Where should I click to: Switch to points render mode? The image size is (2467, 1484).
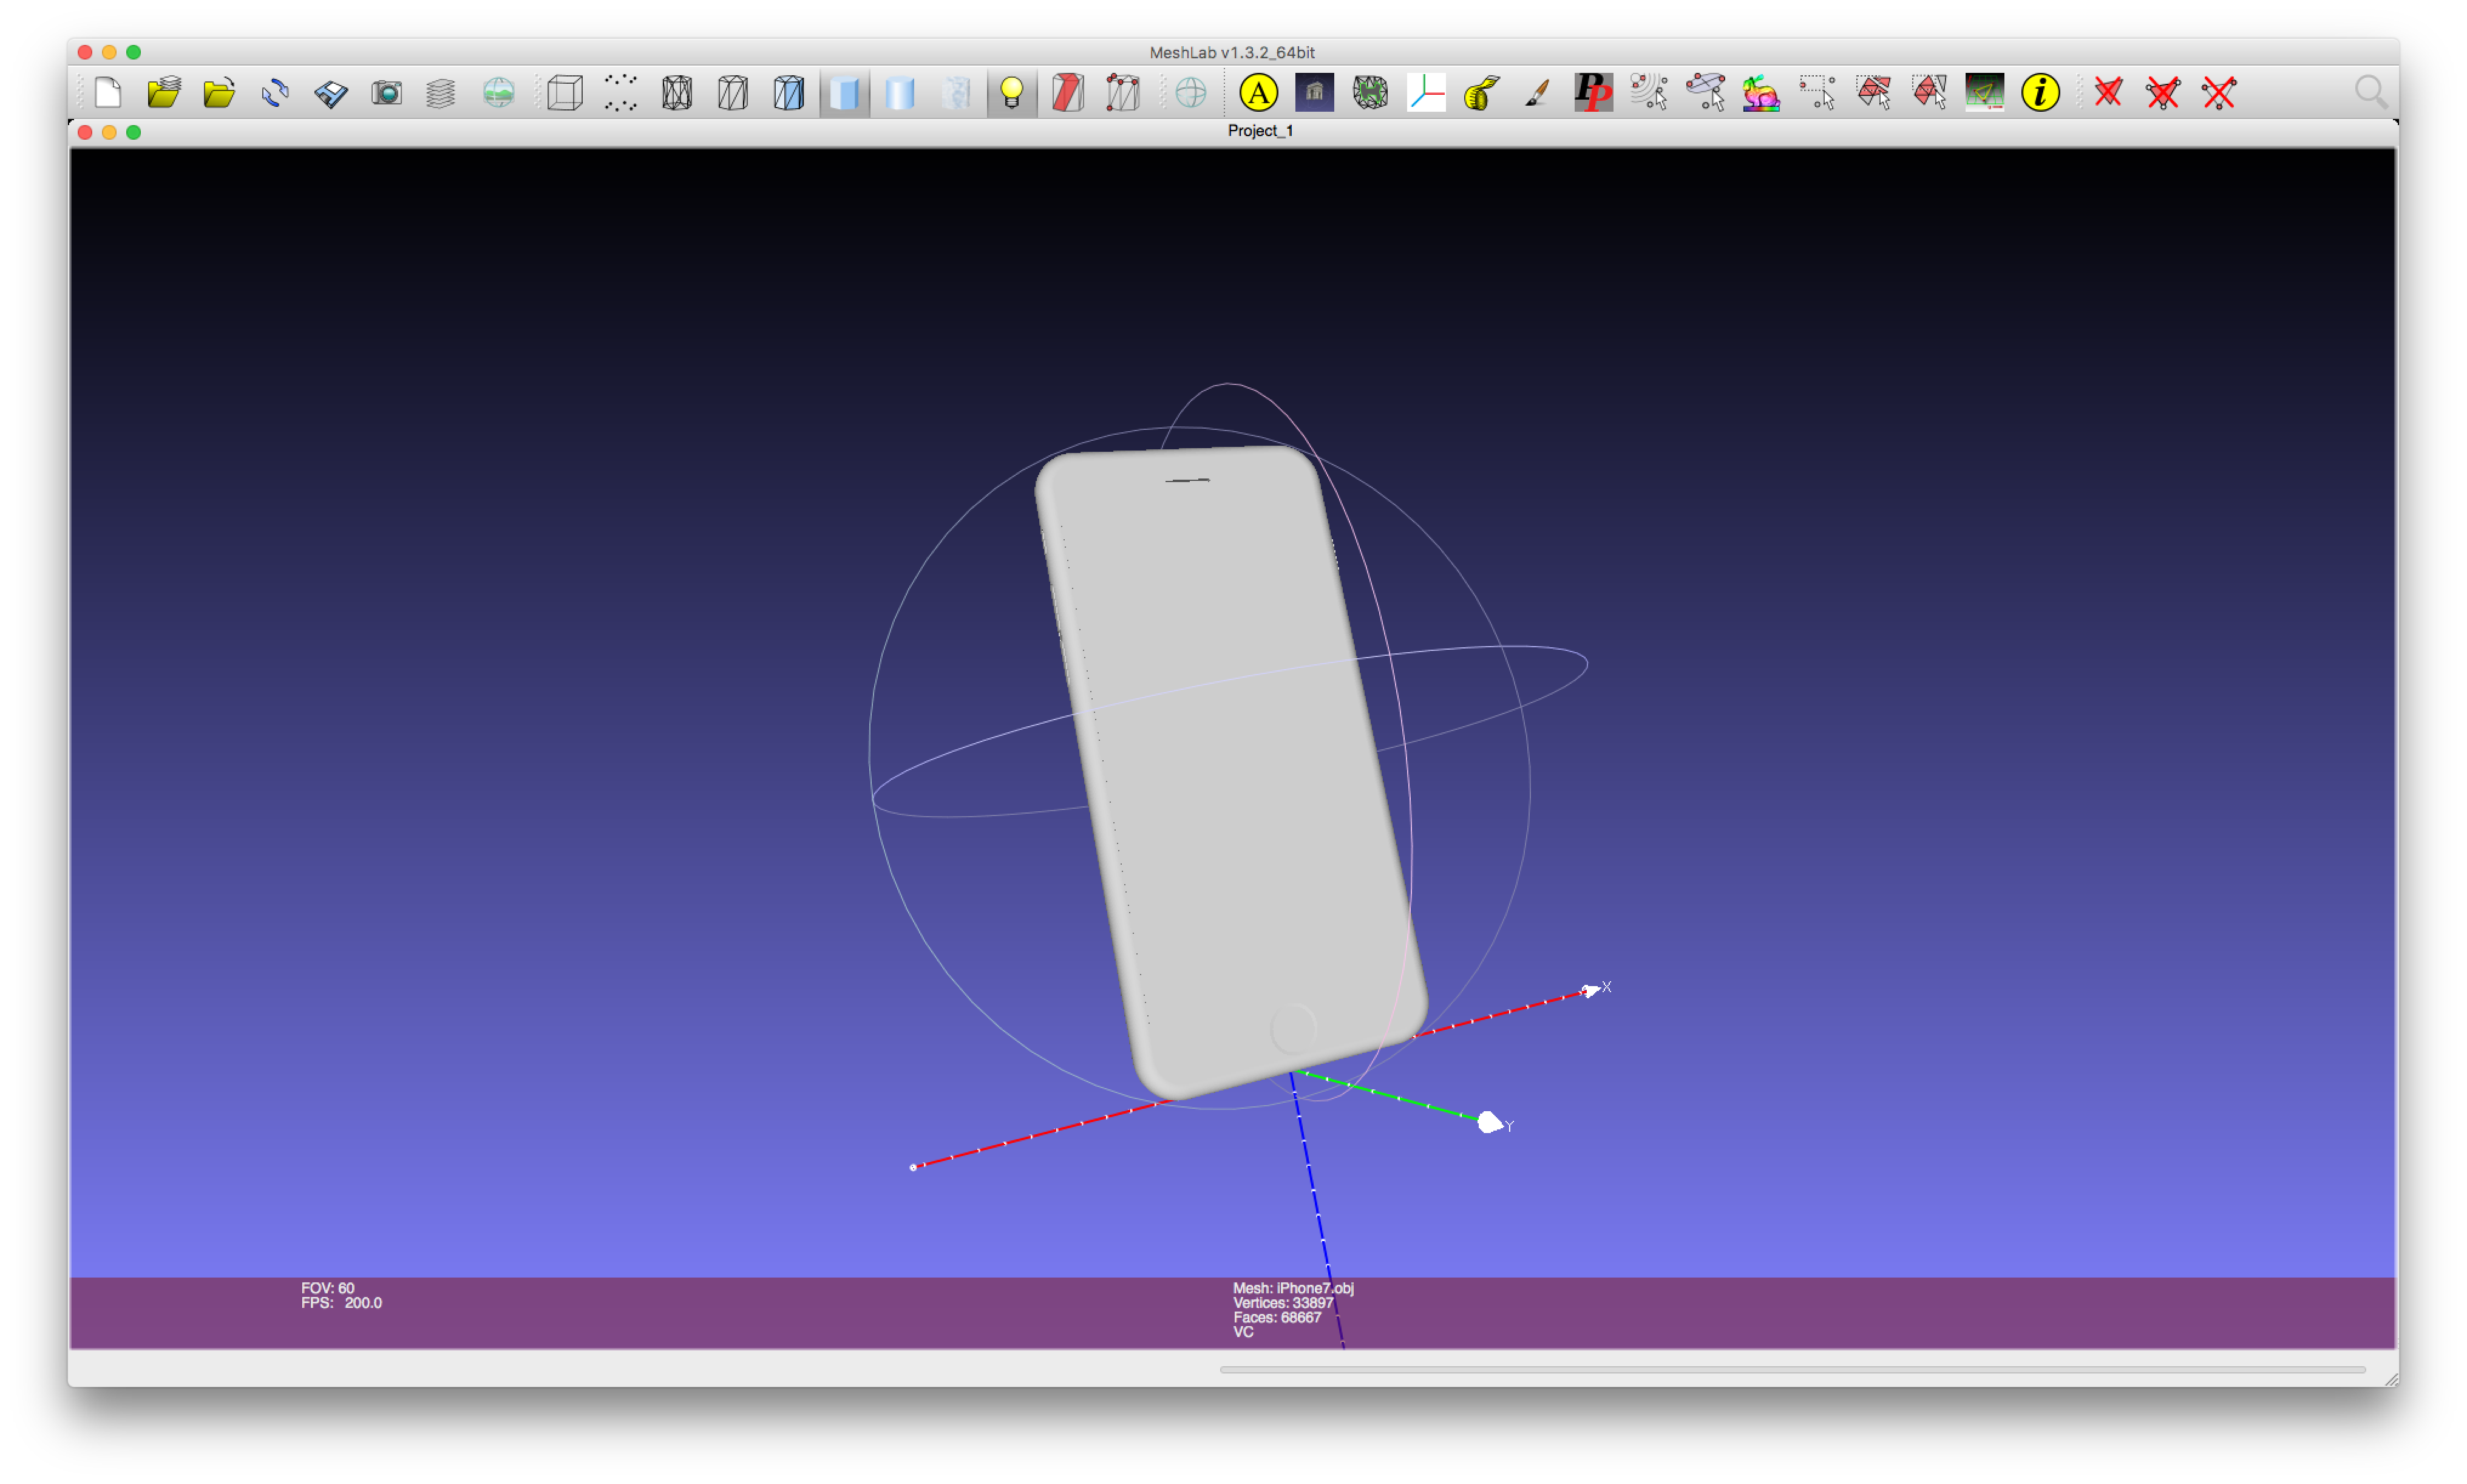[621, 93]
